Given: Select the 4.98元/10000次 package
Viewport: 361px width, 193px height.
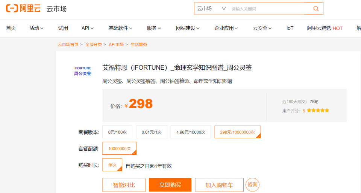Looking at the screenshot, I should coord(191,132).
